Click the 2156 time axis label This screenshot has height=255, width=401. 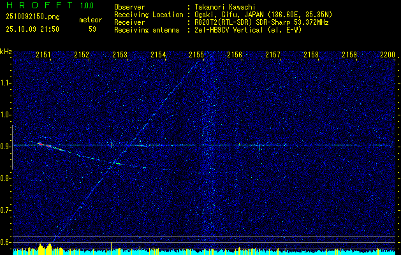pyautogui.click(x=235, y=54)
